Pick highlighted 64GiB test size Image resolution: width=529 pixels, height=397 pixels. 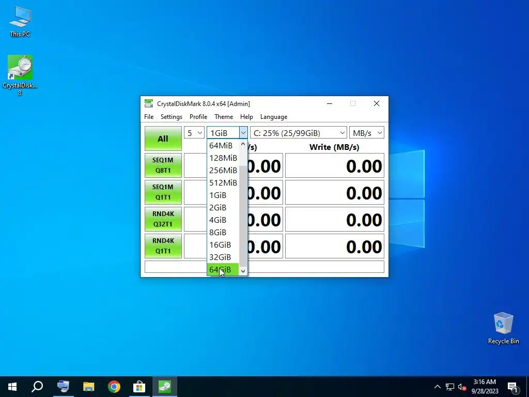[x=223, y=269]
